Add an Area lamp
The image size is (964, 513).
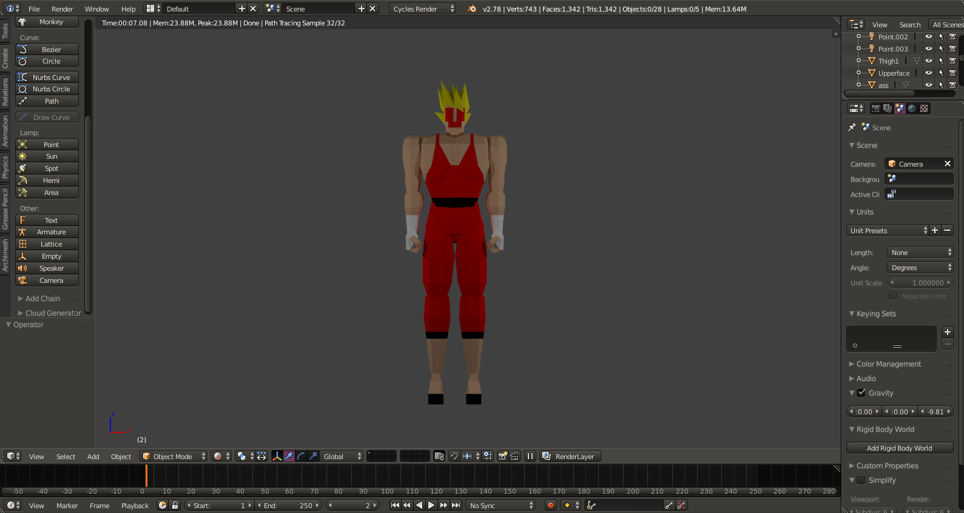coord(47,193)
